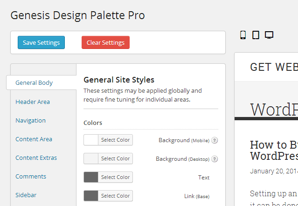Viewport: 298px width, 206px height.
Task: Click the light gray Background (Desktop) swatch
Action: pyautogui.click(x=91, y=158)
